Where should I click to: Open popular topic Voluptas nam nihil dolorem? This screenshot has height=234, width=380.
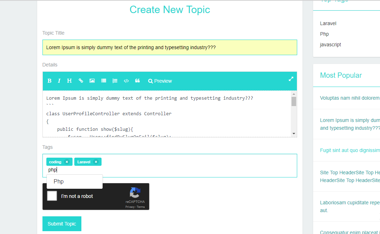pos(350,98)
